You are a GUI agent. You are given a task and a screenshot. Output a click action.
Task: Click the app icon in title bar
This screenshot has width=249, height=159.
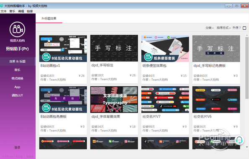pyautogui.click(x=2, y=6)
